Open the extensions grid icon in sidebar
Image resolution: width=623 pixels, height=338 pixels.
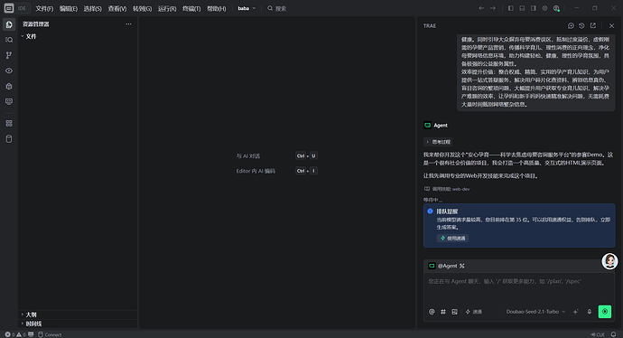9,123
